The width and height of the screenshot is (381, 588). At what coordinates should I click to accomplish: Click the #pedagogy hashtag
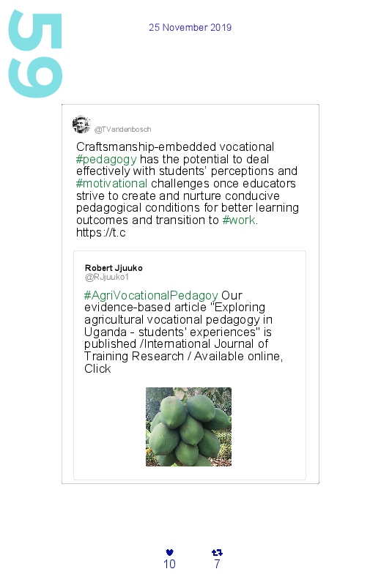tap(106, 159)
